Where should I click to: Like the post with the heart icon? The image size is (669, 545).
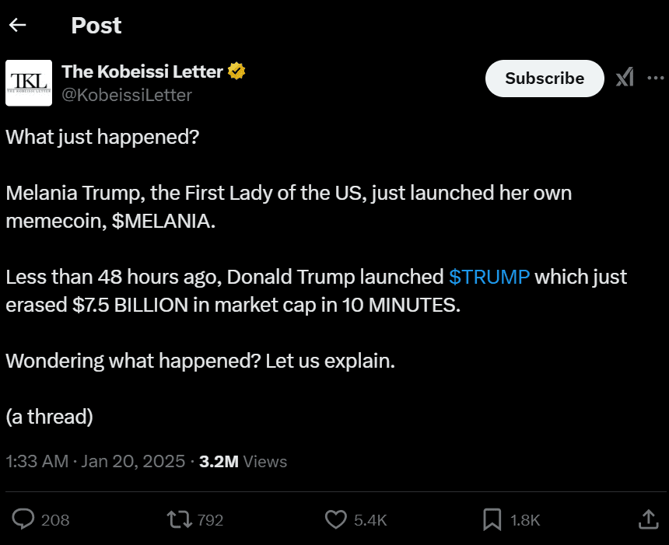coord(334,519)
